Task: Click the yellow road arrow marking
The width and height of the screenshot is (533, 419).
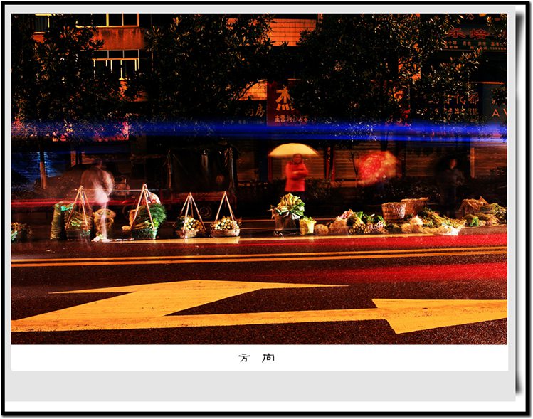Action: (x=213, y=306)
